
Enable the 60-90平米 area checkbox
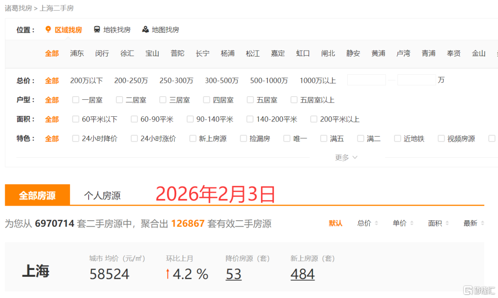[x=134, y=119]
